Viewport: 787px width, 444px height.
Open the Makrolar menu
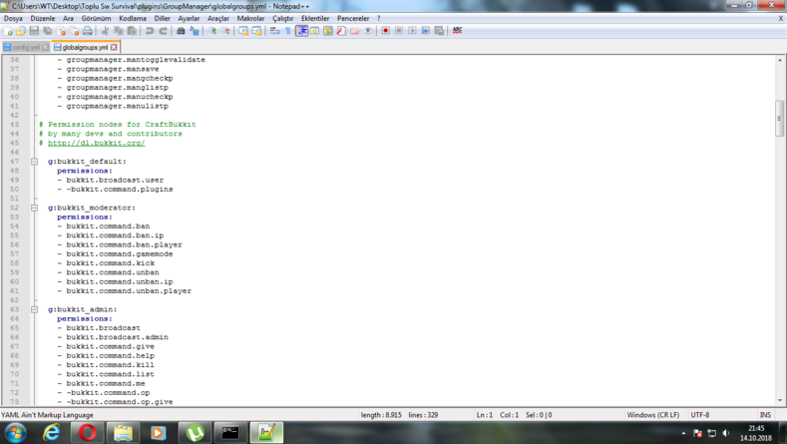[x=250, y=19]
